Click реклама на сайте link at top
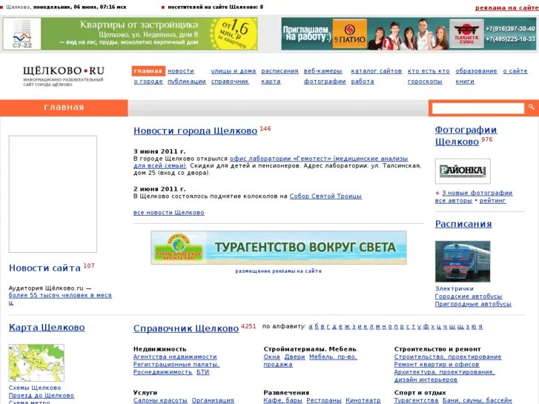539x404 pixels. point(506,7)
